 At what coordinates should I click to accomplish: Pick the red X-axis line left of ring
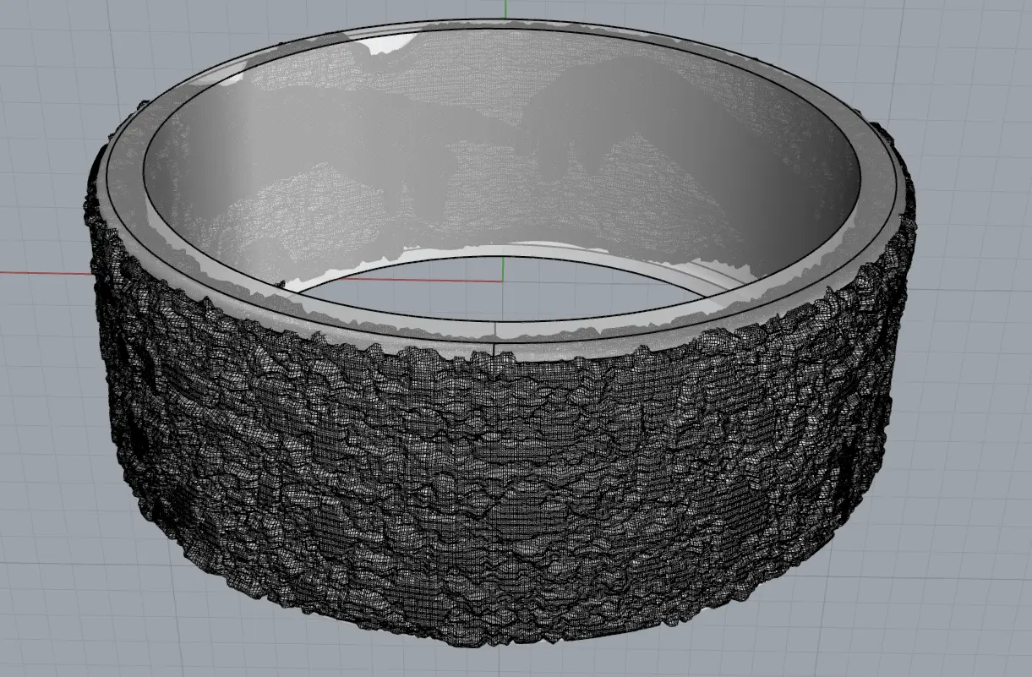[42, 273]
